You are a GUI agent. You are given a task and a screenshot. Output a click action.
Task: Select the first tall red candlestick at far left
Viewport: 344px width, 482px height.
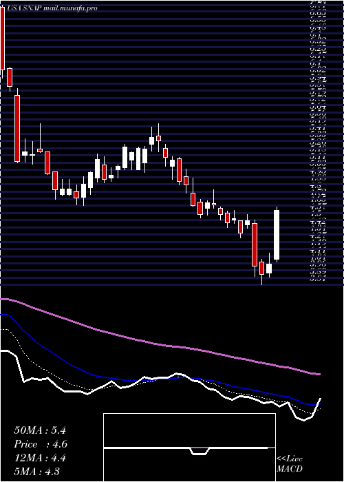coord(3,39)
